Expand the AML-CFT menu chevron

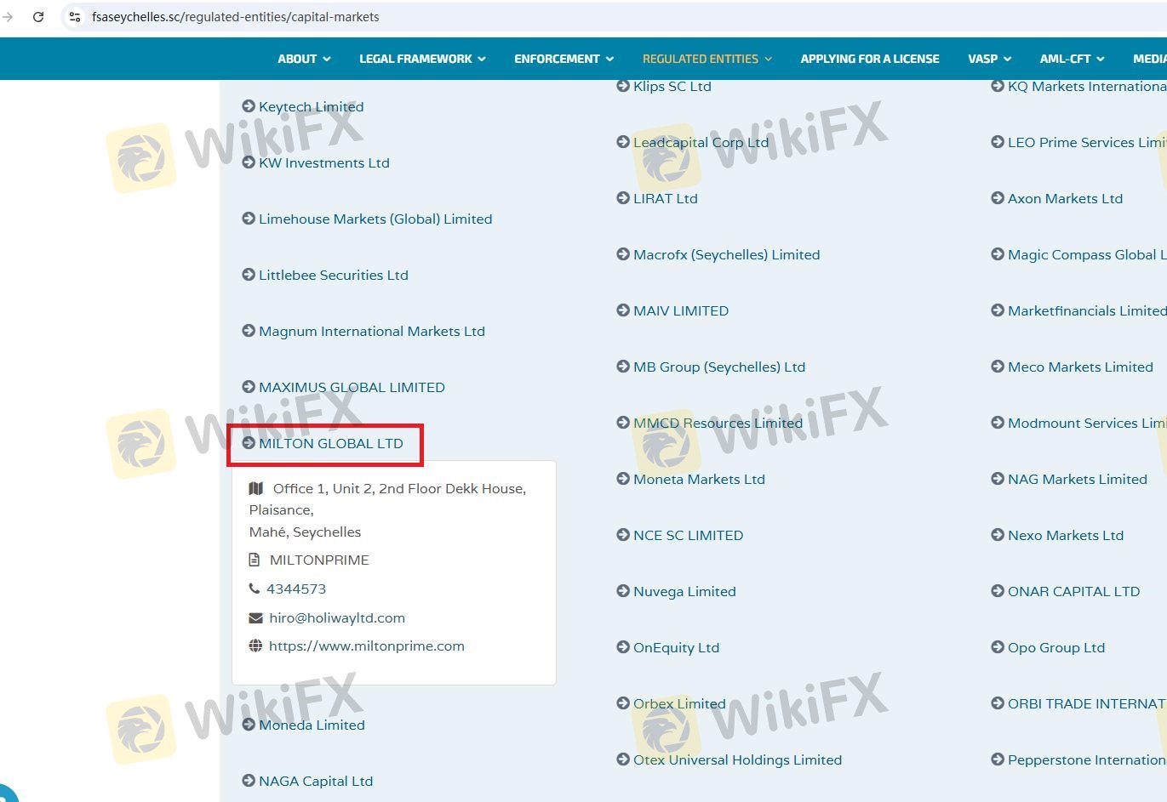(1101, 60)
